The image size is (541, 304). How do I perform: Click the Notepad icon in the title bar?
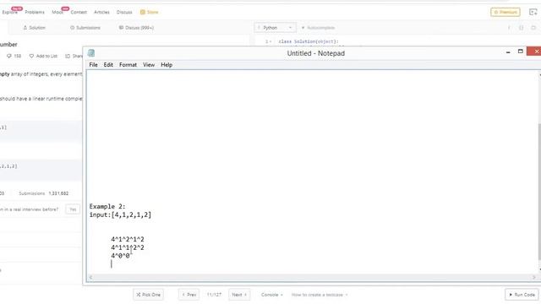(x=91, y=52)
